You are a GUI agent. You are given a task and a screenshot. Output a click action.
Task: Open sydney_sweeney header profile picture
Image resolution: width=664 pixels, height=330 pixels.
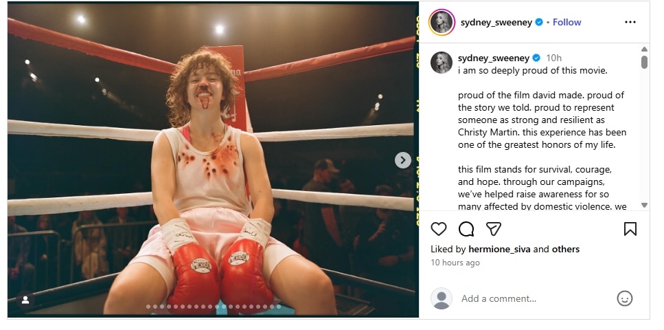(x=442, y=22)
